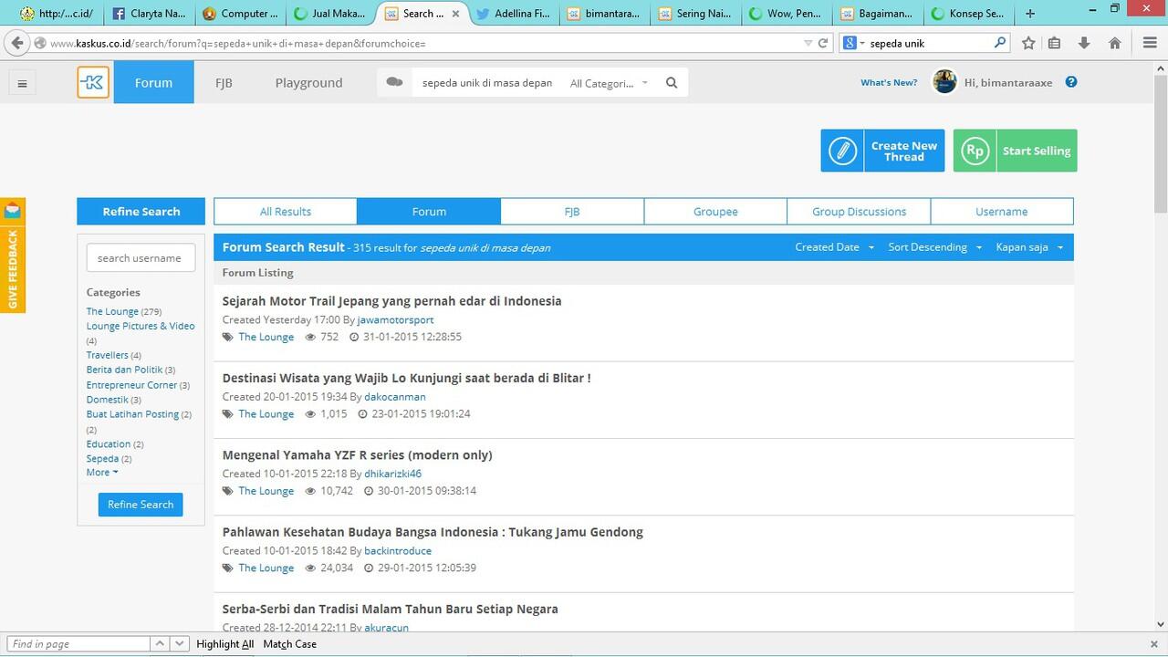
Task: Open Kapan saja time filter dropdown
Action: point(1029,247)
